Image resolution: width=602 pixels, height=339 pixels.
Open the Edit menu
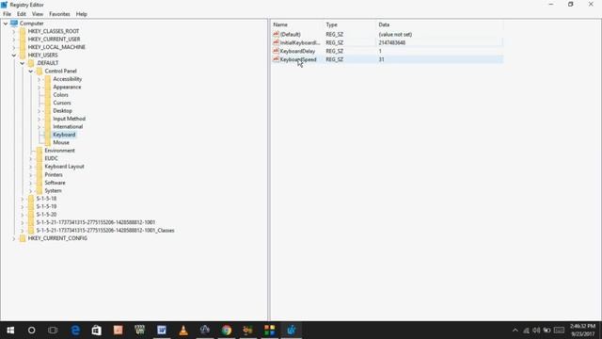pyautogui.click(x=22, y=14)
